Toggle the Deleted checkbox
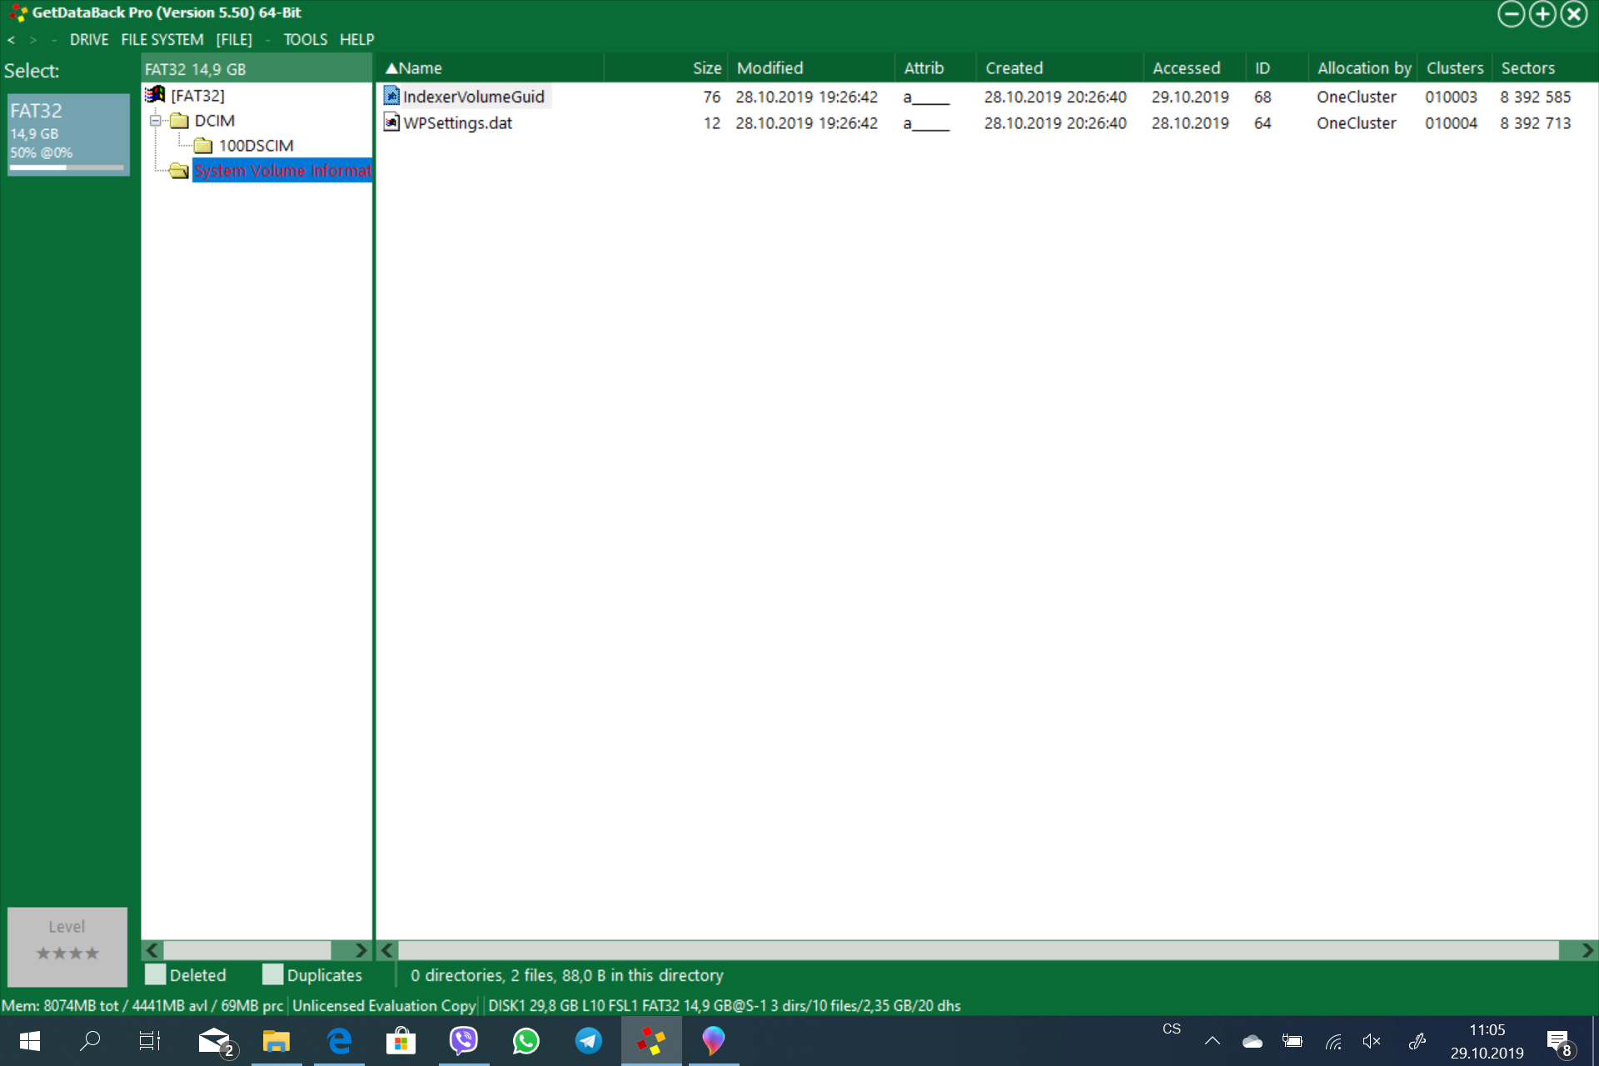The width and height of the screenshot is (1599, 1066). pos(156,974)
